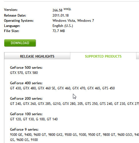The image size is (139, 143).
Task: Click the Release Date: label
Action: [15, 15]
